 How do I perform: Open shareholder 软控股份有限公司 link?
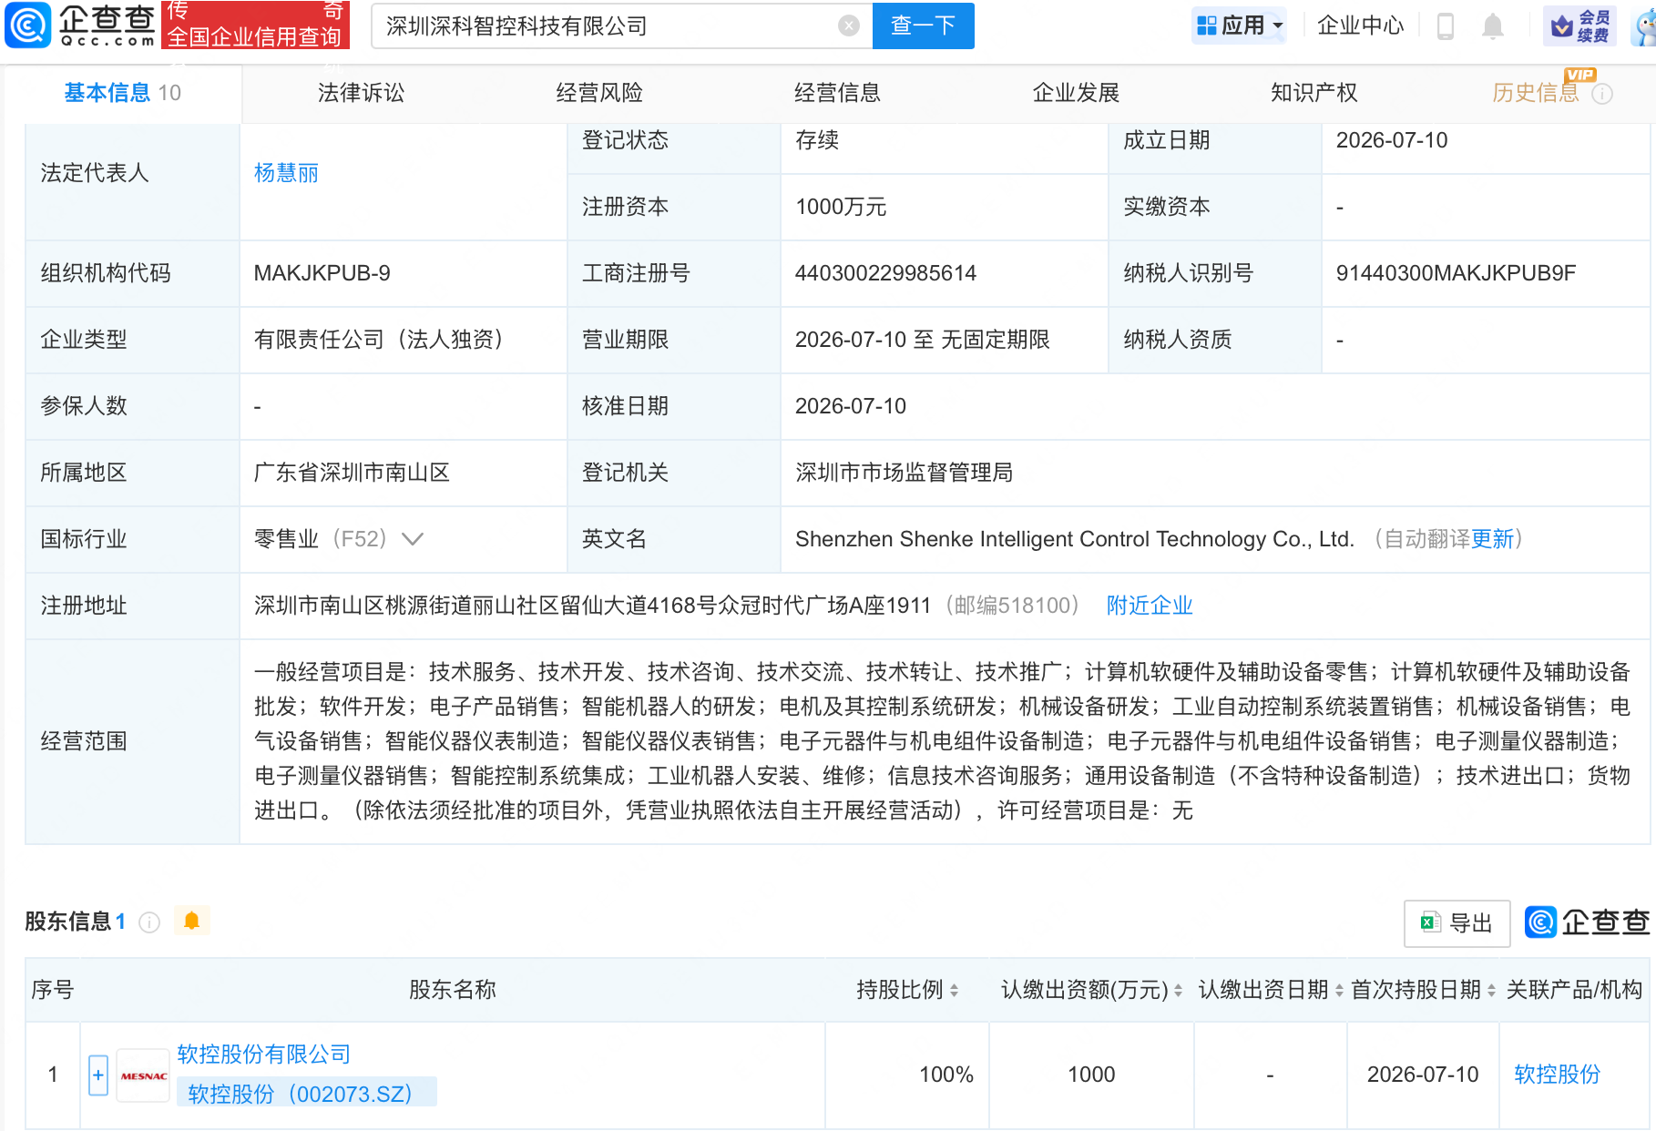[x=264, y=1055]
